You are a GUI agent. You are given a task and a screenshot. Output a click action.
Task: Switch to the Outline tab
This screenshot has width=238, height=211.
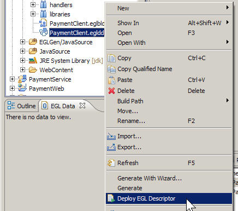click(22, 106)
